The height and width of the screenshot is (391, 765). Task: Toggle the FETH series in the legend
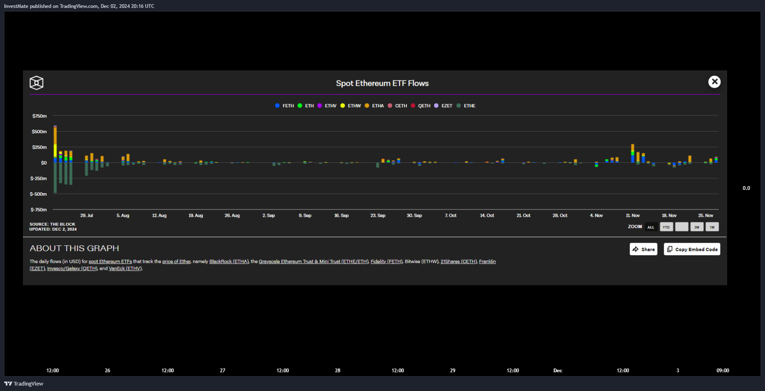pyautogui.click(x=284, y=106)
